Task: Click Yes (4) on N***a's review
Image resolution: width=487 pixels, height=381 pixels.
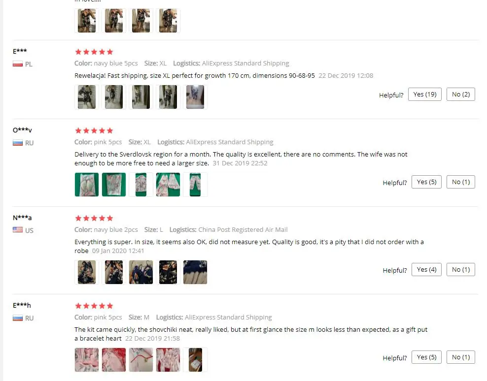Action: 426,270
